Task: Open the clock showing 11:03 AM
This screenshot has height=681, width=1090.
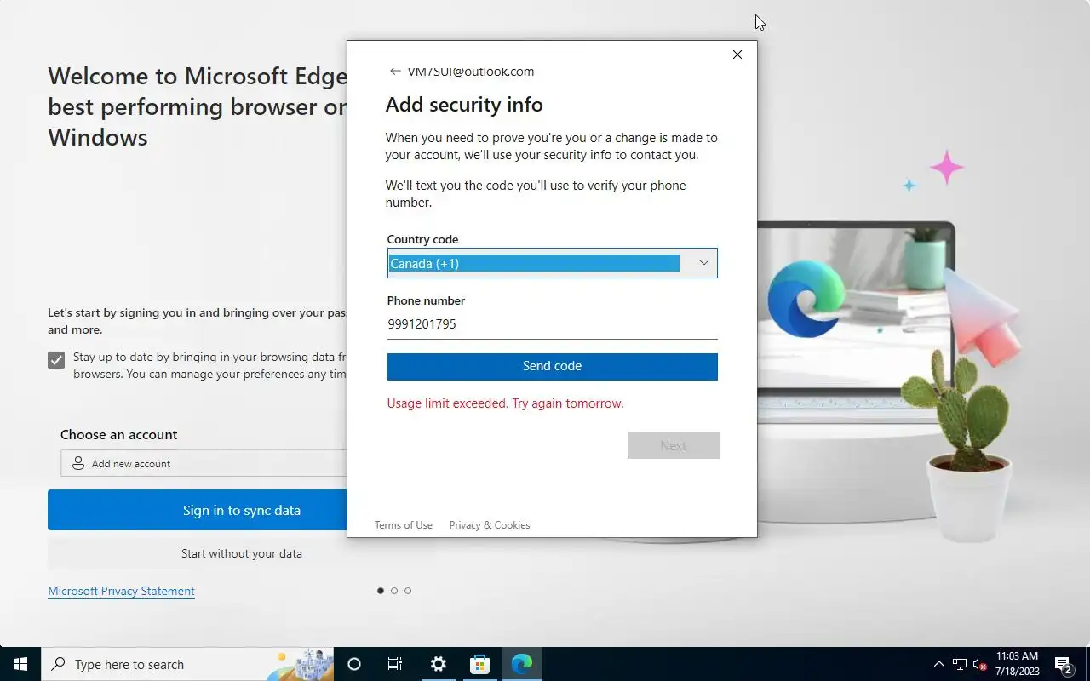Action: [x=1018, y=664]
